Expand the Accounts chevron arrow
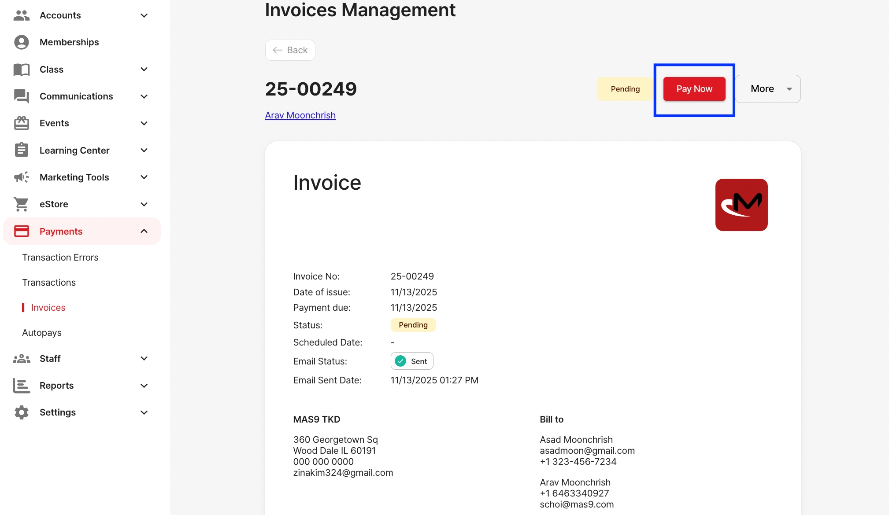The image size is (889, 515). point(144,15)
